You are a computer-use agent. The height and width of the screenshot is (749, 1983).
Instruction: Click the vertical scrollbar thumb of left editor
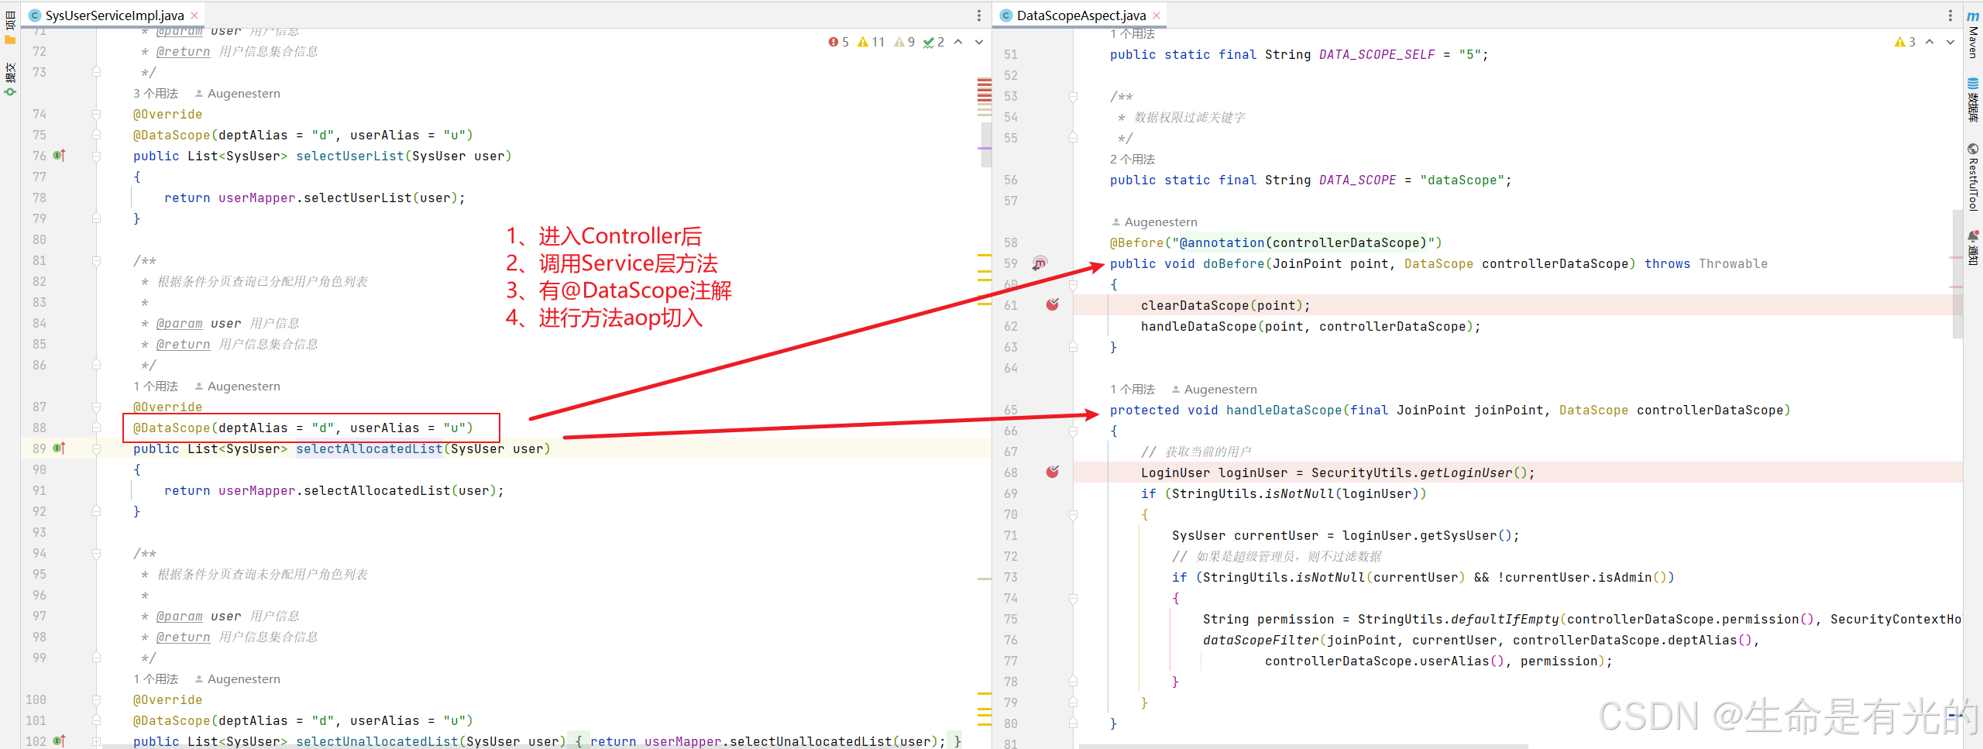(986, 144)
